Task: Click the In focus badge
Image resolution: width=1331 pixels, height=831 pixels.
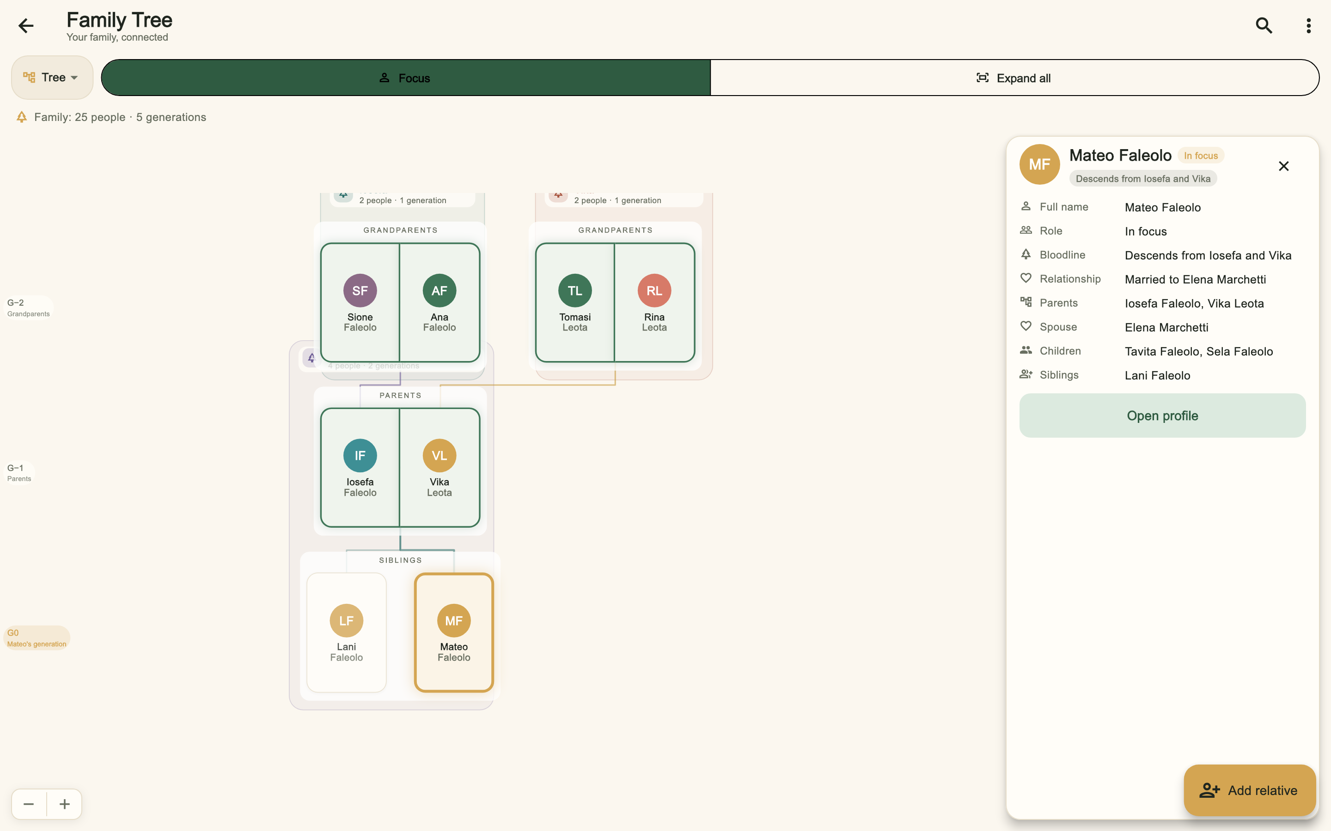Action: coord(1201,156)
